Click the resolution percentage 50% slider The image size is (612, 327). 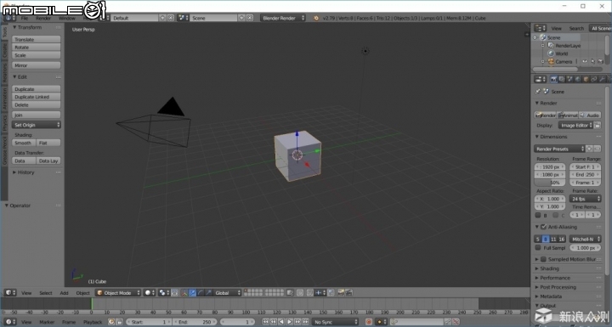[x=550, y=183]
